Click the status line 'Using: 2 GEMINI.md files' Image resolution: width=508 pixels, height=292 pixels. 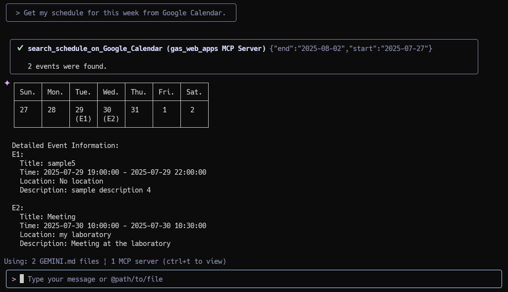52,261
